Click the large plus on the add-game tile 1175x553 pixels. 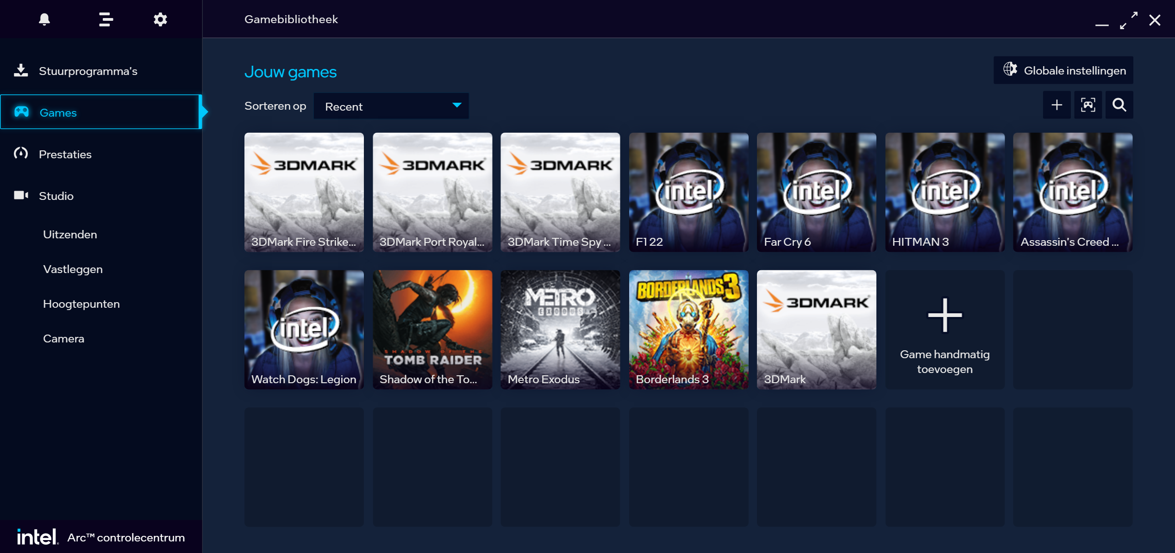pos(944,315)
